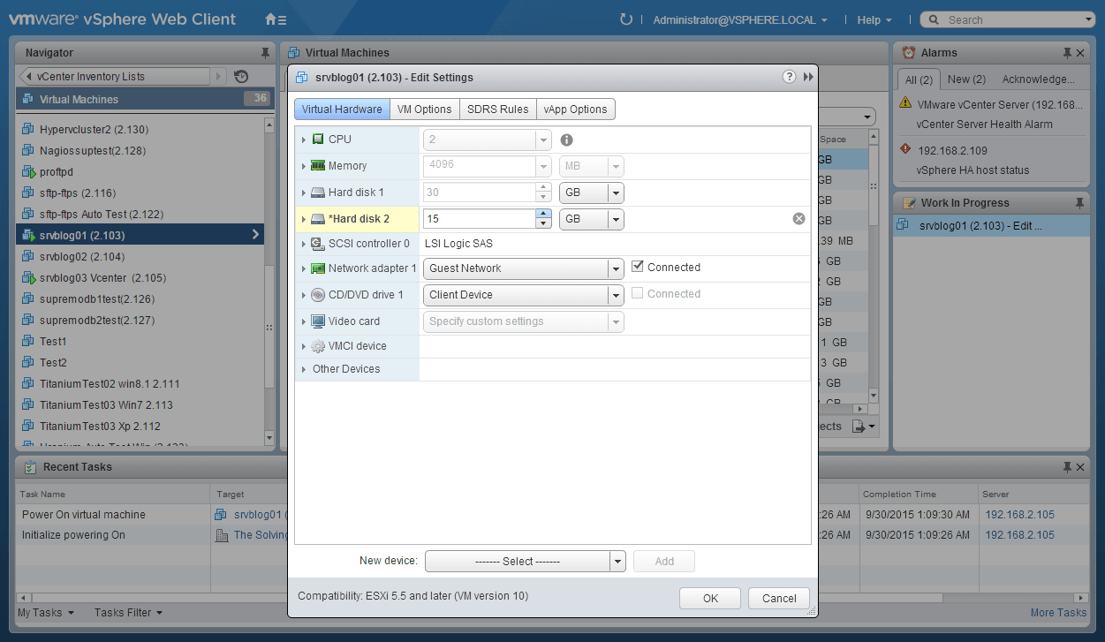Open CD/DVD Client Device dropdown
This screenshot has height=642, width=1105.
[x=524, y=295]
